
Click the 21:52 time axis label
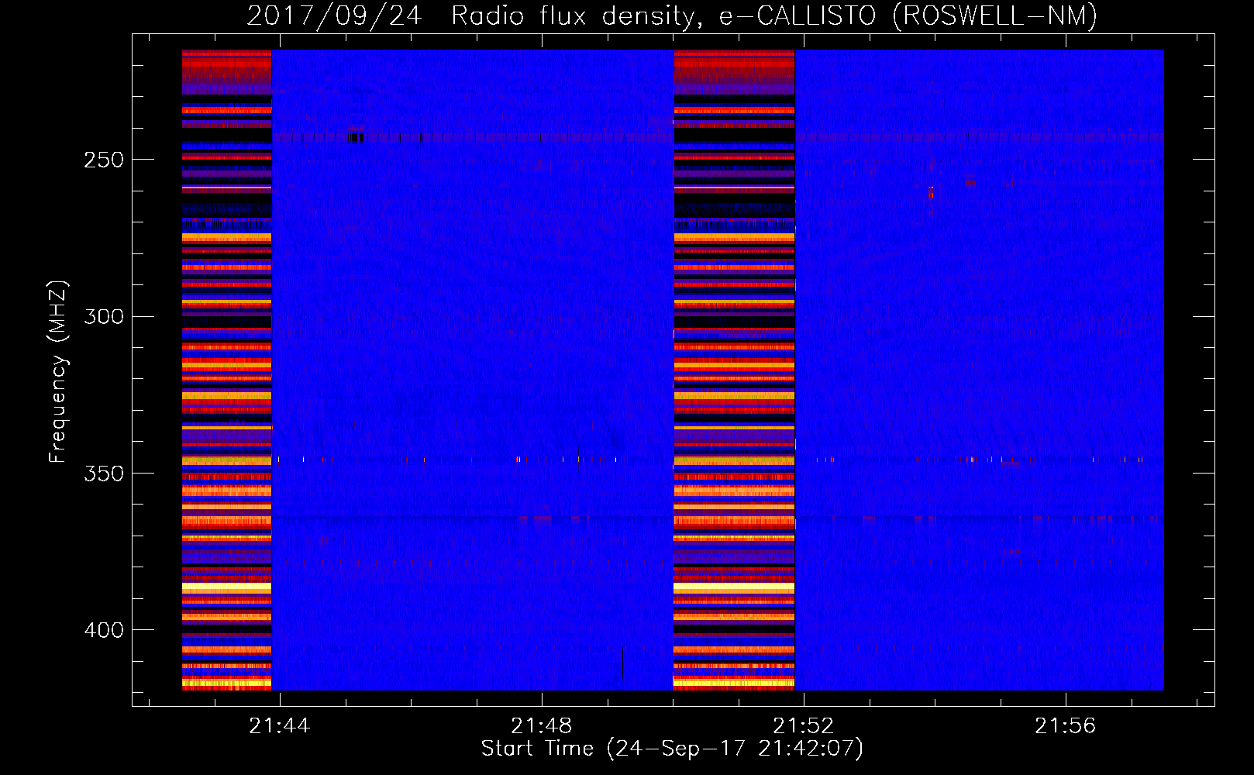click(804, 726)
